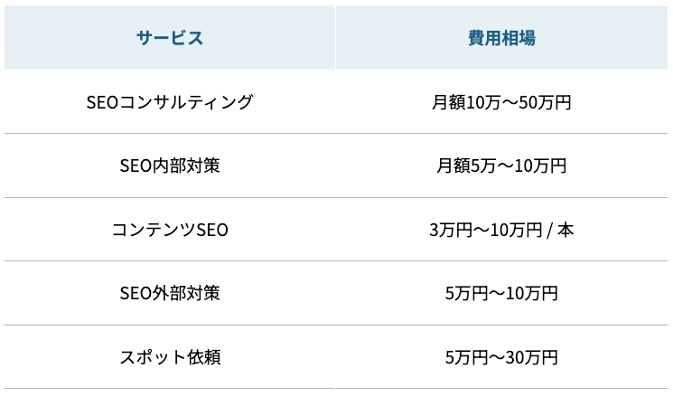This screenshot has width=673, height=397.
Task: Click the 本 unit in コンテンツSEO price
Action: (566, 230)
